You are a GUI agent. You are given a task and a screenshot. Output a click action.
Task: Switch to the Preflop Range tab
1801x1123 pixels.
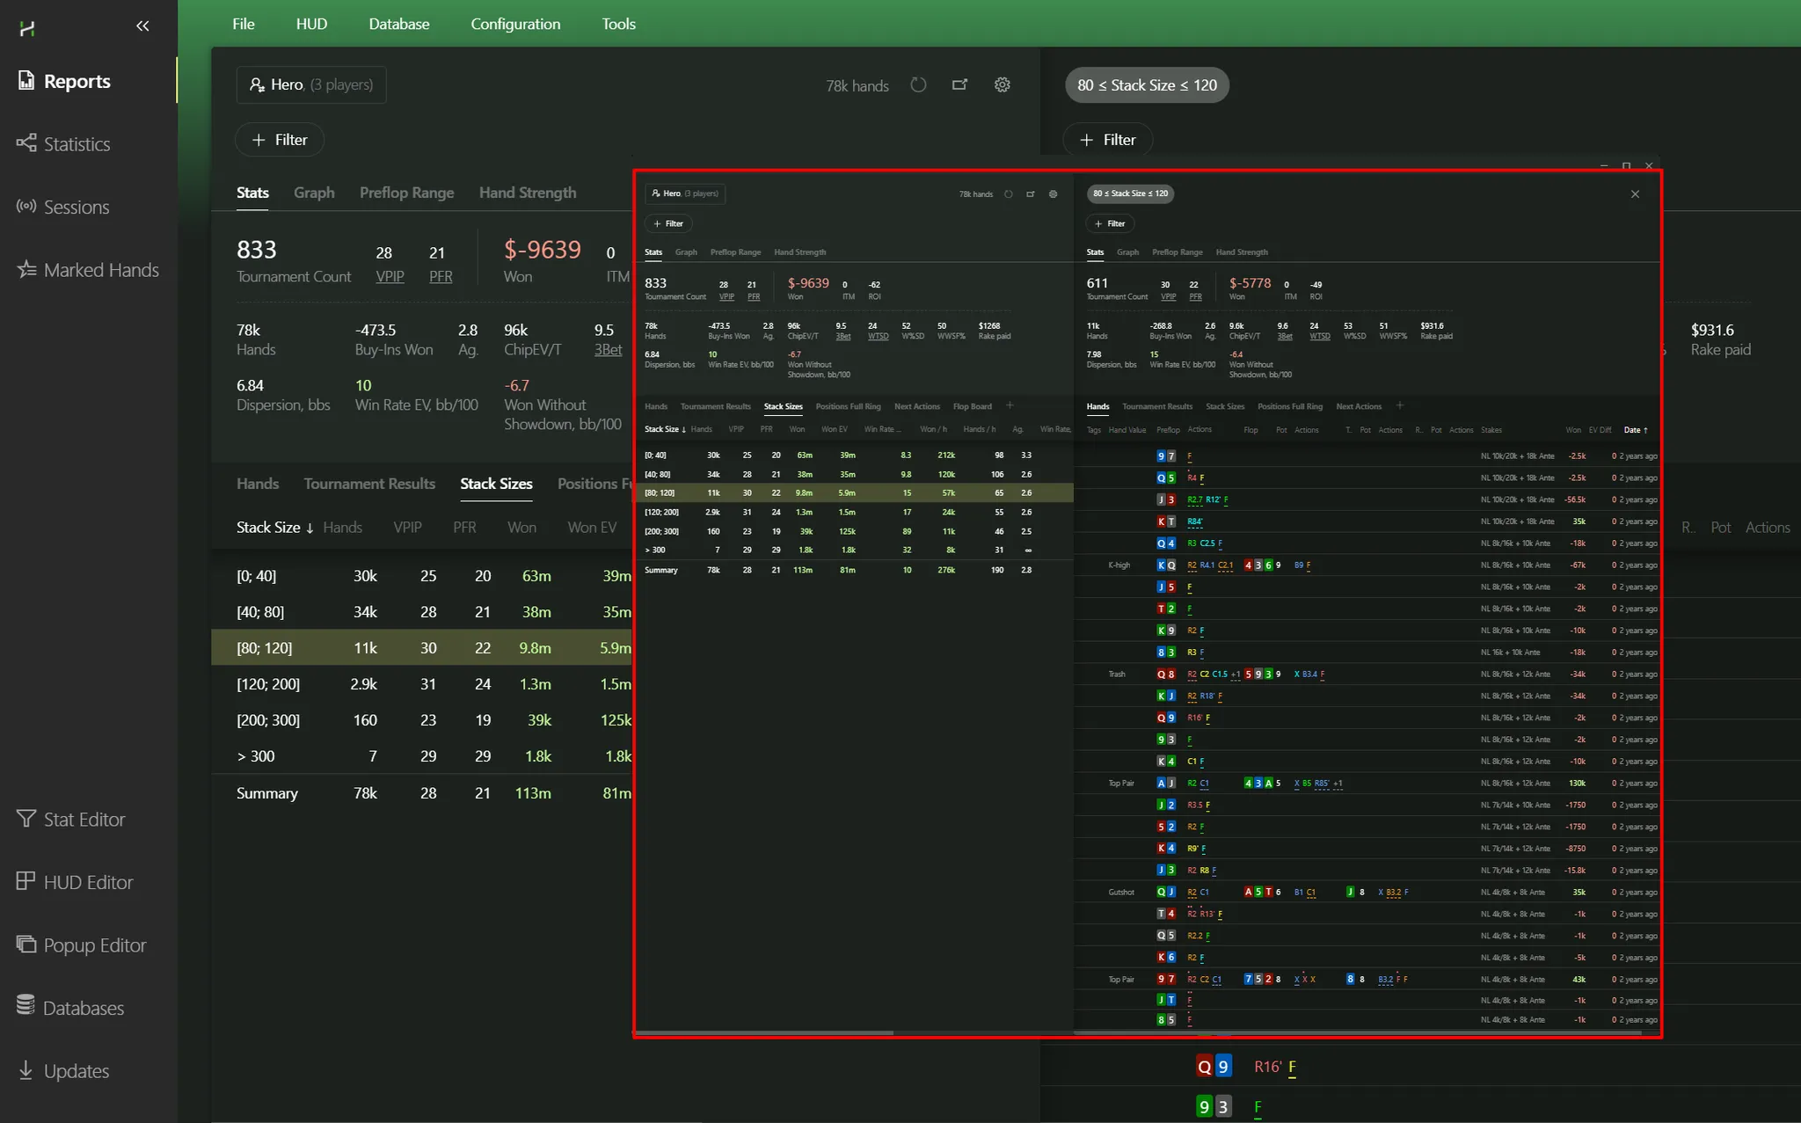[406, 193]
